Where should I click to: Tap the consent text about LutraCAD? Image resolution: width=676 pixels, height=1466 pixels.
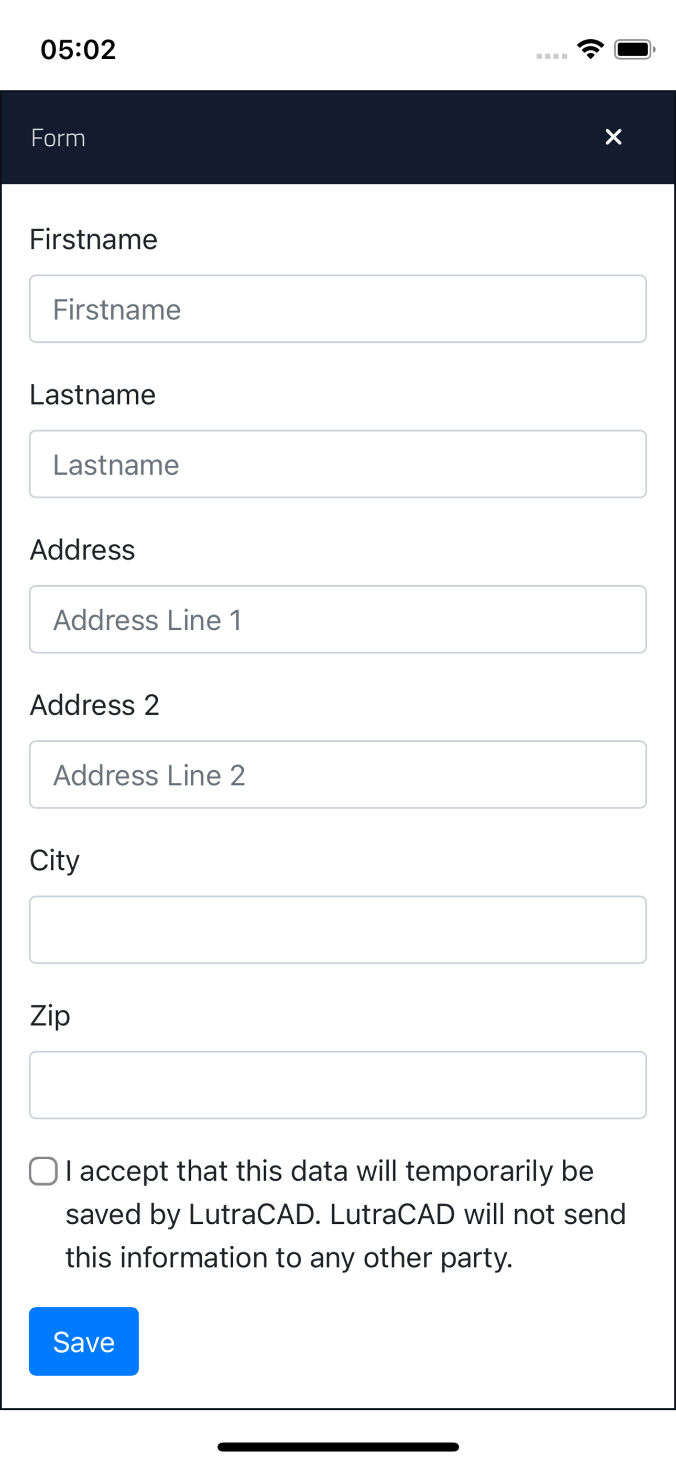click(x=346, y=1214)
